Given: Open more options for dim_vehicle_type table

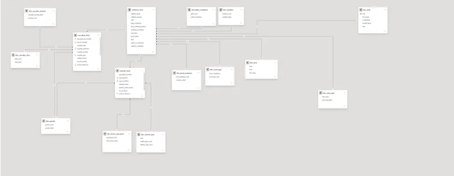Looking at the screenshot, I should [x=163, y=135].
